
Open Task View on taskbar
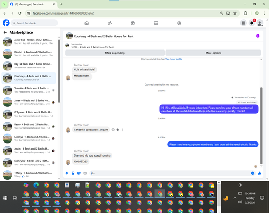[x=15, y=198]
